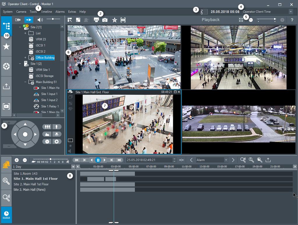Viewport: 298px width, 225px height.
Task: Select Site 1.Input 2 tree item
Action: tap(49, 100)
